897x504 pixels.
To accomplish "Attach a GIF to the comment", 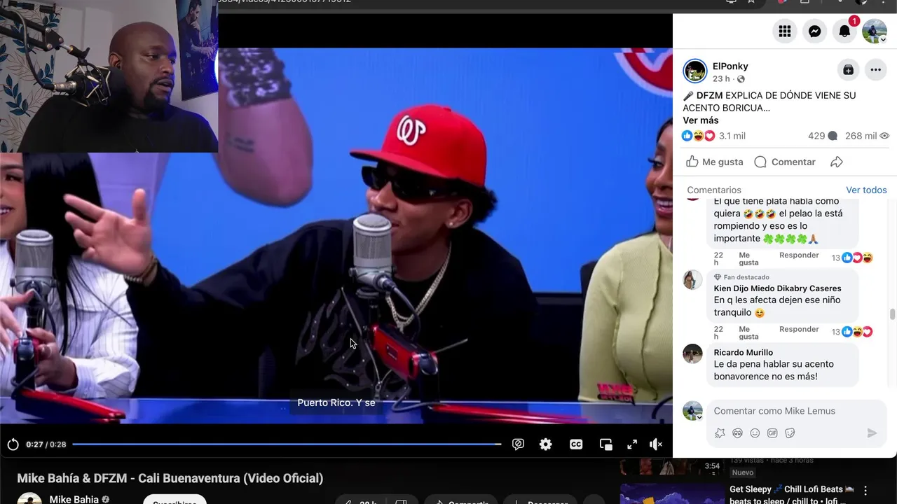I will 772,433.
